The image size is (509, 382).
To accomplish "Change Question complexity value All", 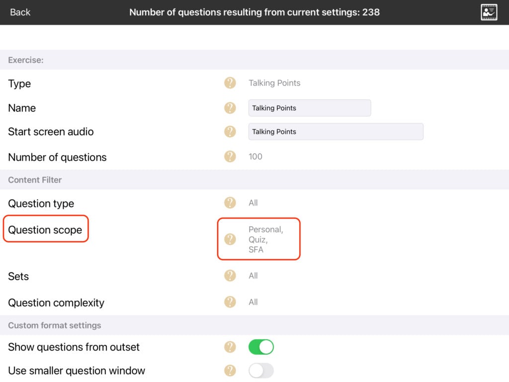I will [253, 302].
